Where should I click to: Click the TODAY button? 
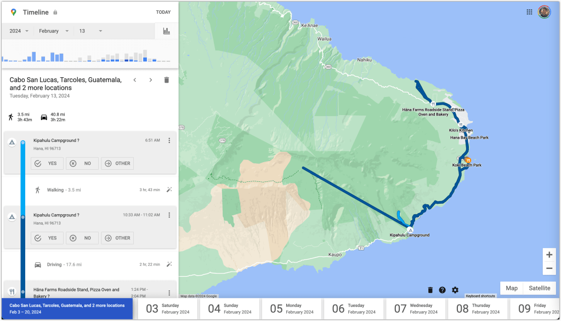point(163,12)
